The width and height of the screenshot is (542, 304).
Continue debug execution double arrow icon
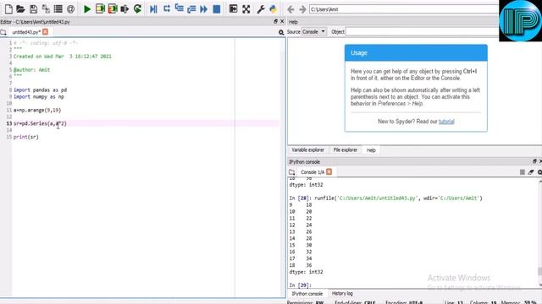[204, 9]
